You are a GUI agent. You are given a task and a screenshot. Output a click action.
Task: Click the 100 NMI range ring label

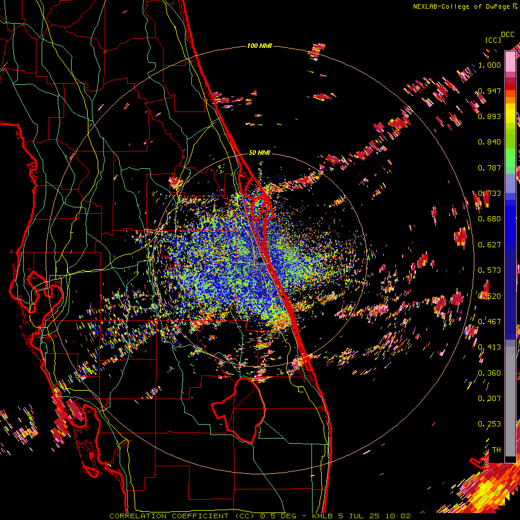click(259, 46)
